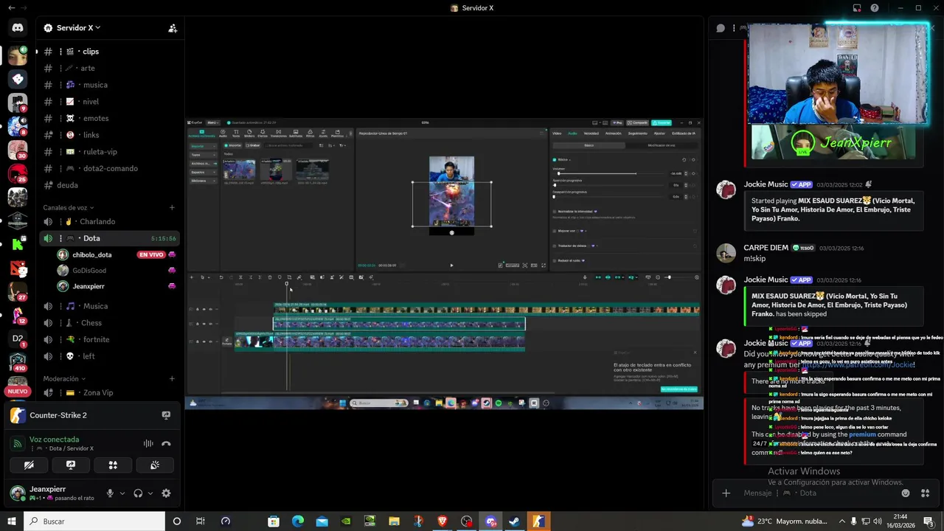The width and height of the screenshot is (944, 531).
Task: Join the Chess voice channel
Action: click(108, 323)
